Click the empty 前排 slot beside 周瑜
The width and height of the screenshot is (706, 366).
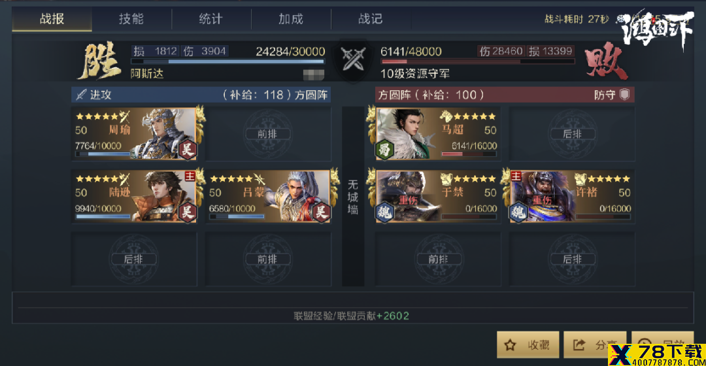tap(268, 134)
